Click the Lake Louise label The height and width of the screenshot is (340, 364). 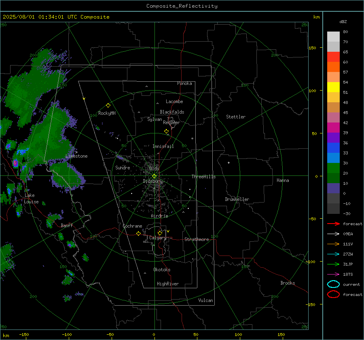pos(31,199)
